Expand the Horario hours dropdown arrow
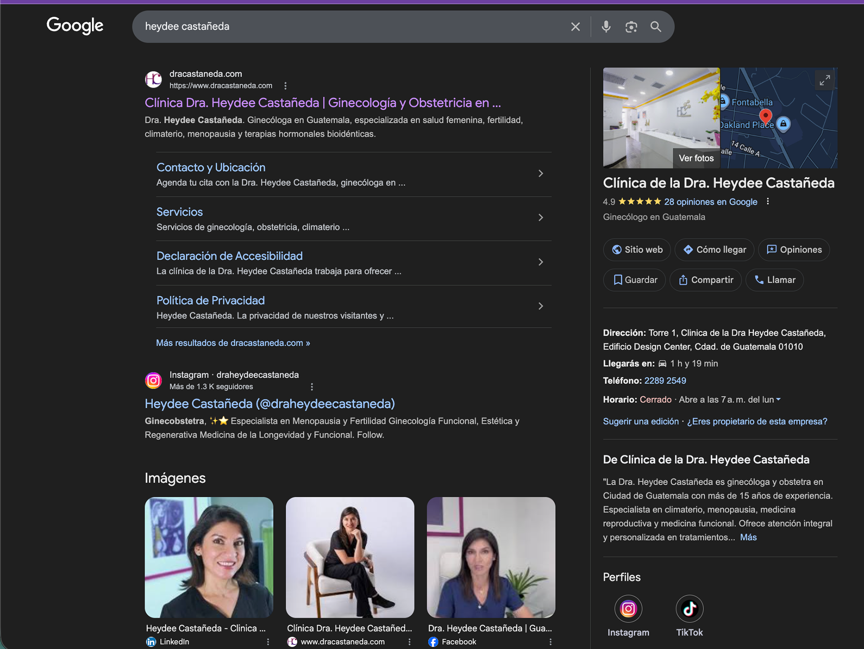 [778, 399]
